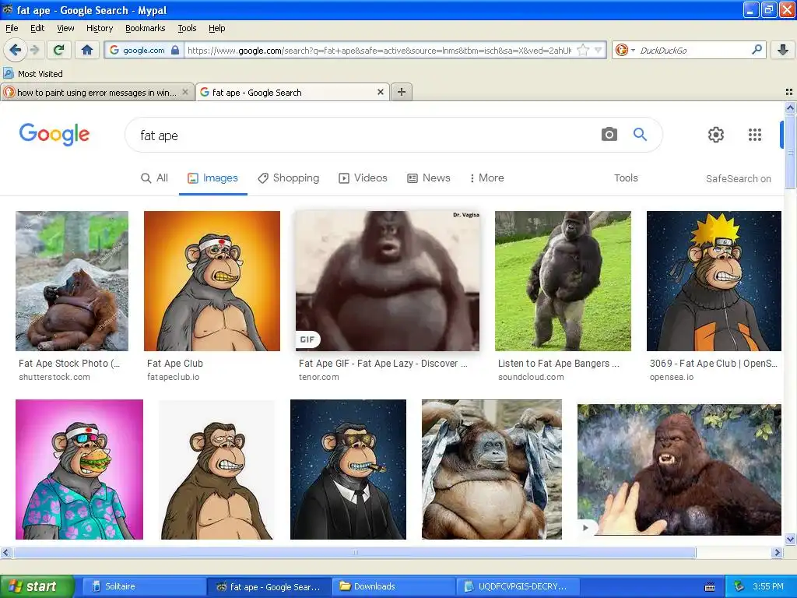Select the Images results tab

(x=212, y=178)
